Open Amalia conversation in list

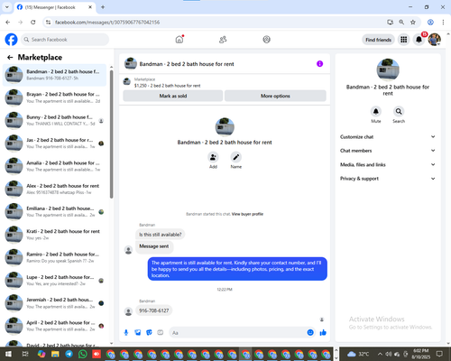(x=54, y=166)
